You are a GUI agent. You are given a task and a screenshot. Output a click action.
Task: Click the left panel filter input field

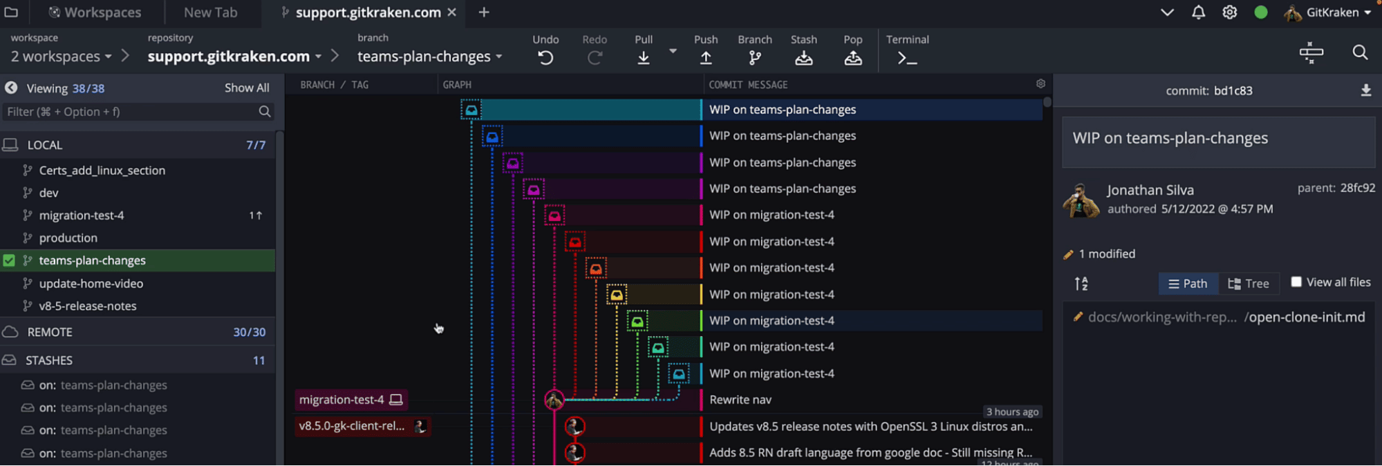(138, 112)
